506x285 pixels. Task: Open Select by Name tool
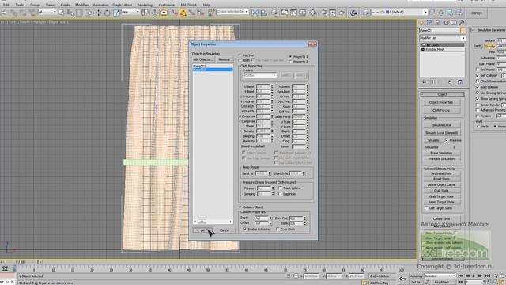click(70, 13)
